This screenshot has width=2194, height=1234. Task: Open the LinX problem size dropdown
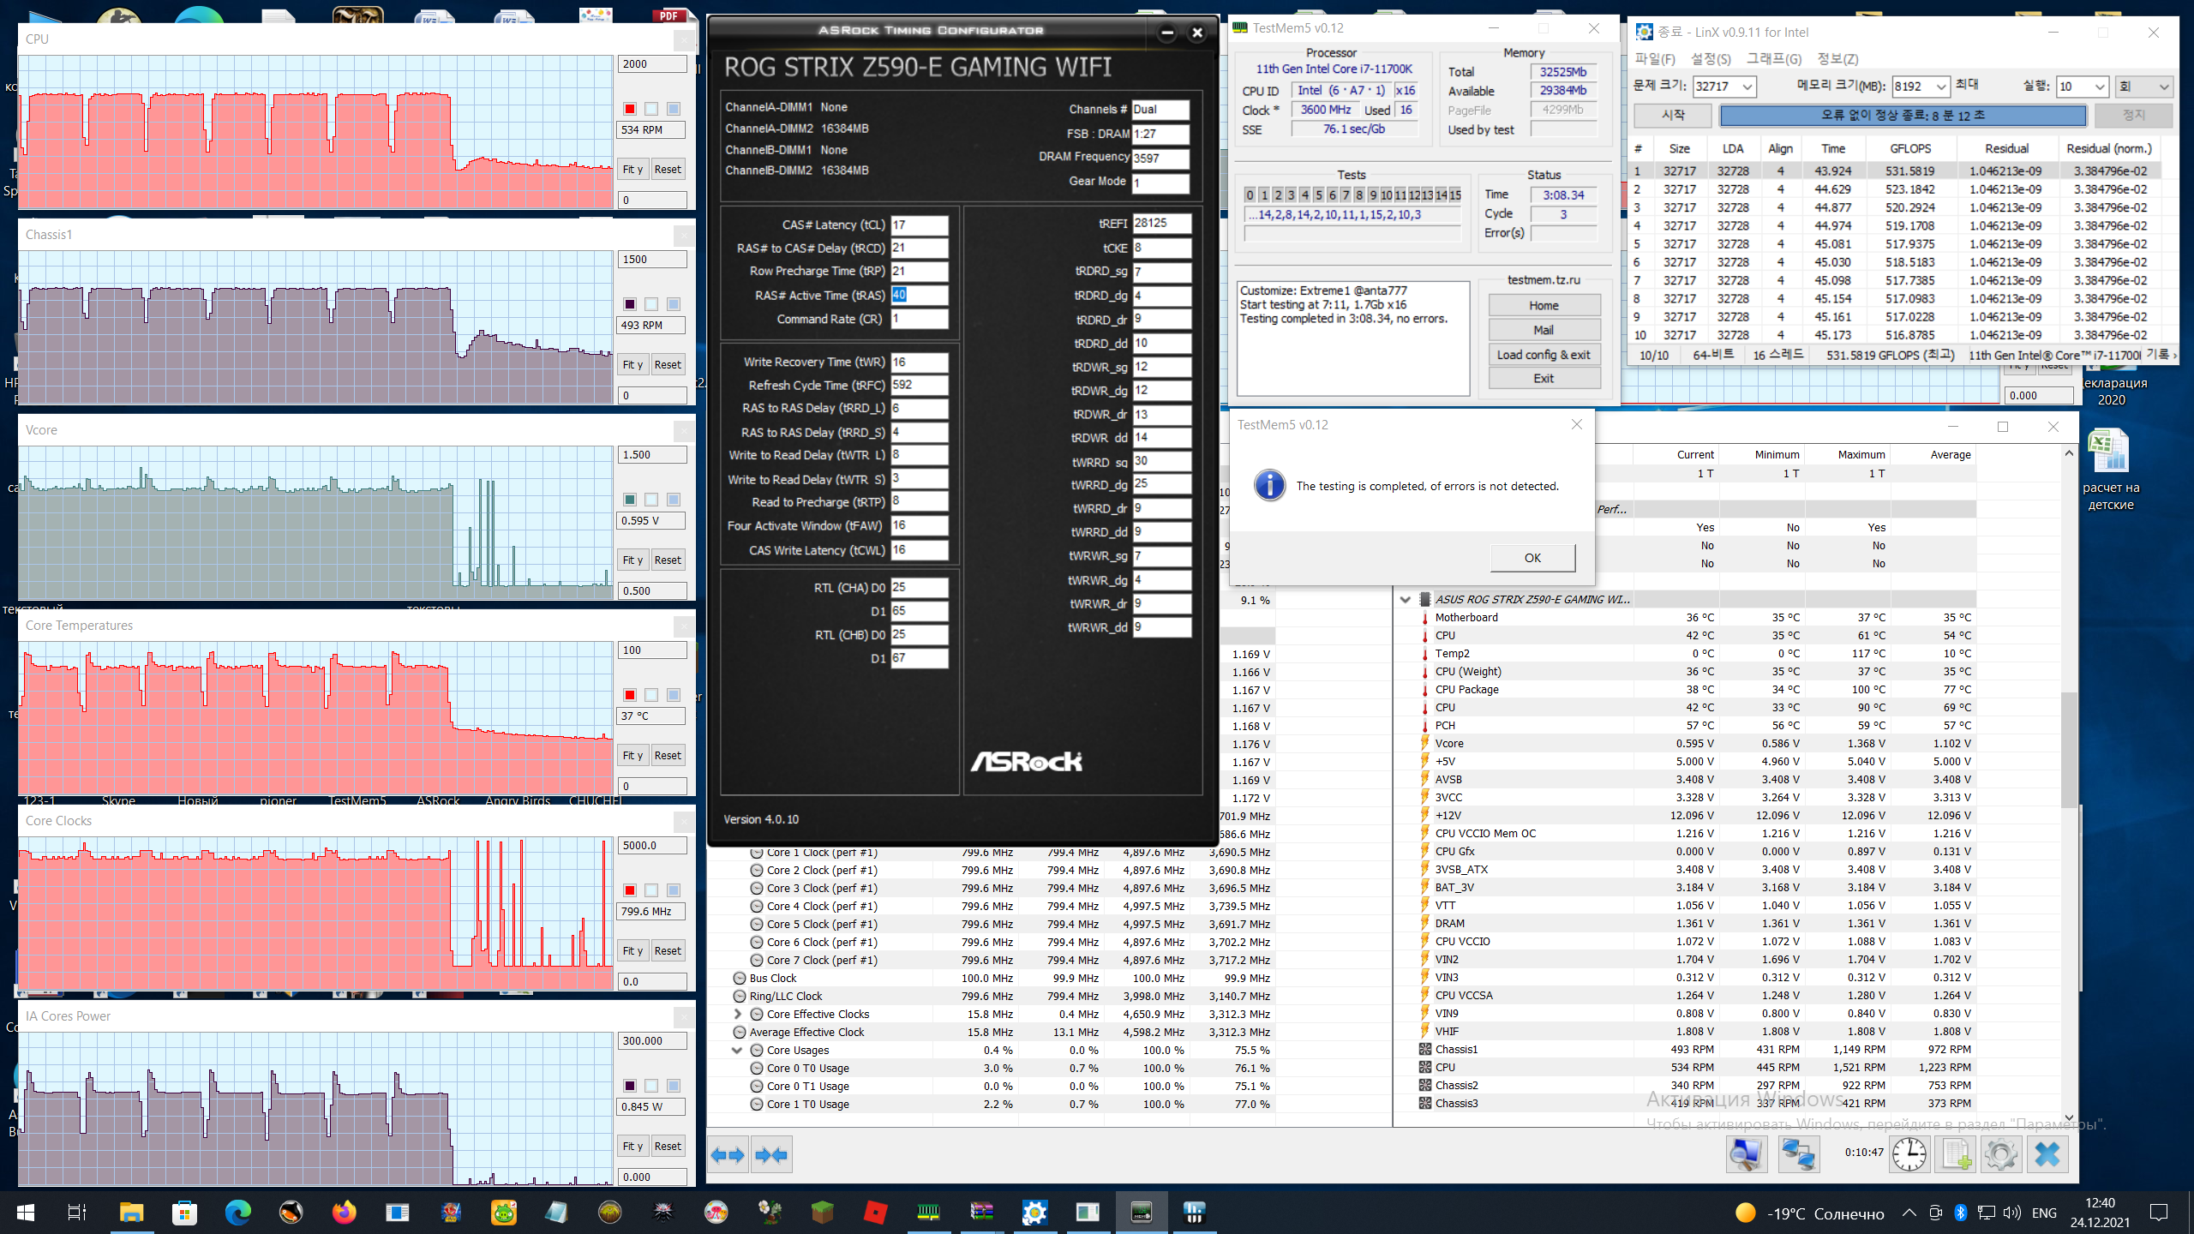1747,87
